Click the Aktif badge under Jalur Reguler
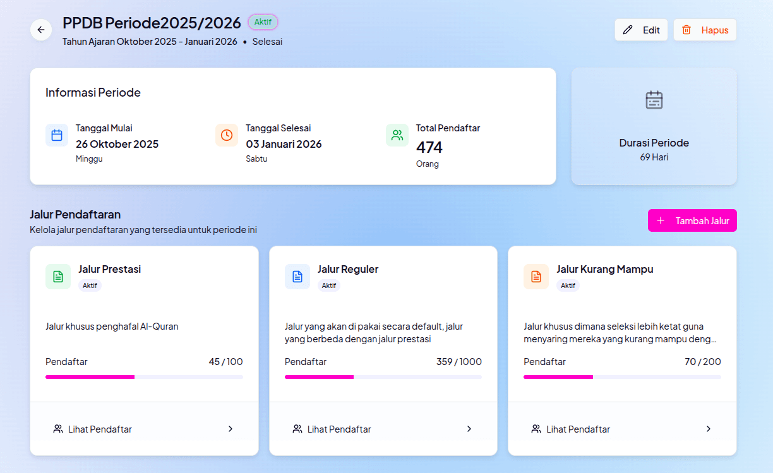The width and height of the screenshot is (773, 473). [329, 285]
